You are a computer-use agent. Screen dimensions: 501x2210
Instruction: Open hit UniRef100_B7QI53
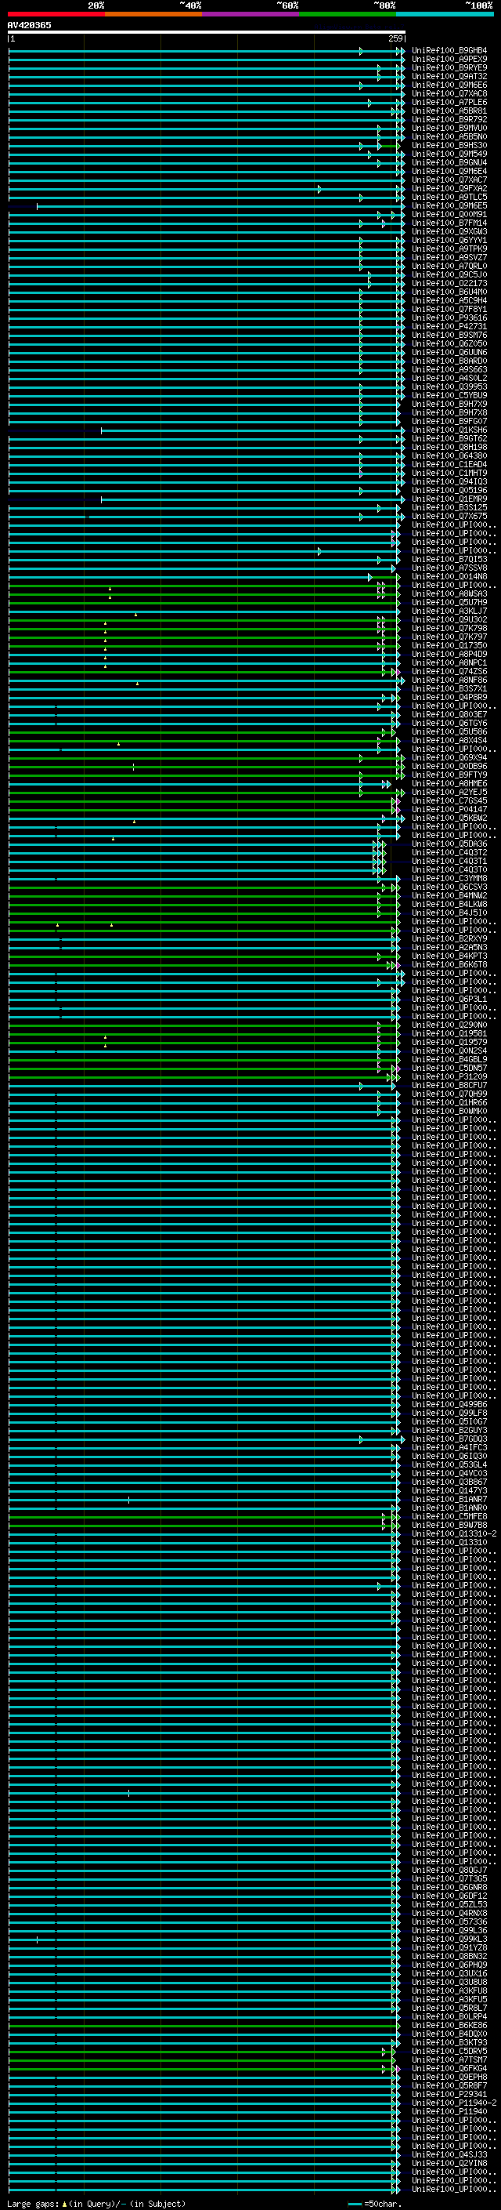[x=449, y=560]
